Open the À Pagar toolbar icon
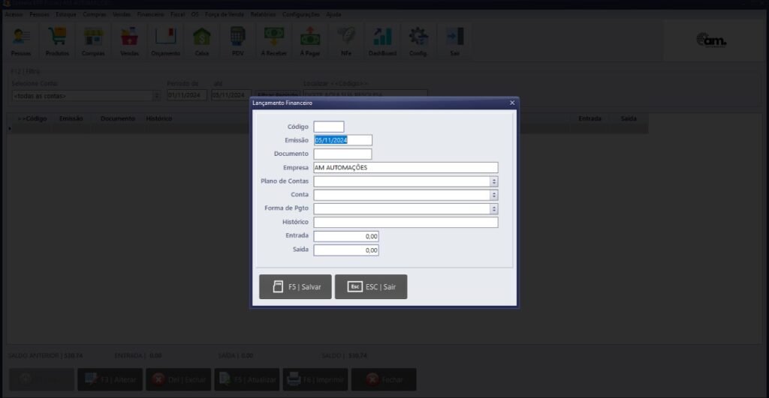 coord(310,40)
